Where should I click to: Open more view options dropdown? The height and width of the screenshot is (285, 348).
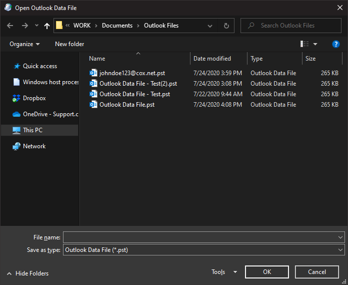tap(315, 44)
